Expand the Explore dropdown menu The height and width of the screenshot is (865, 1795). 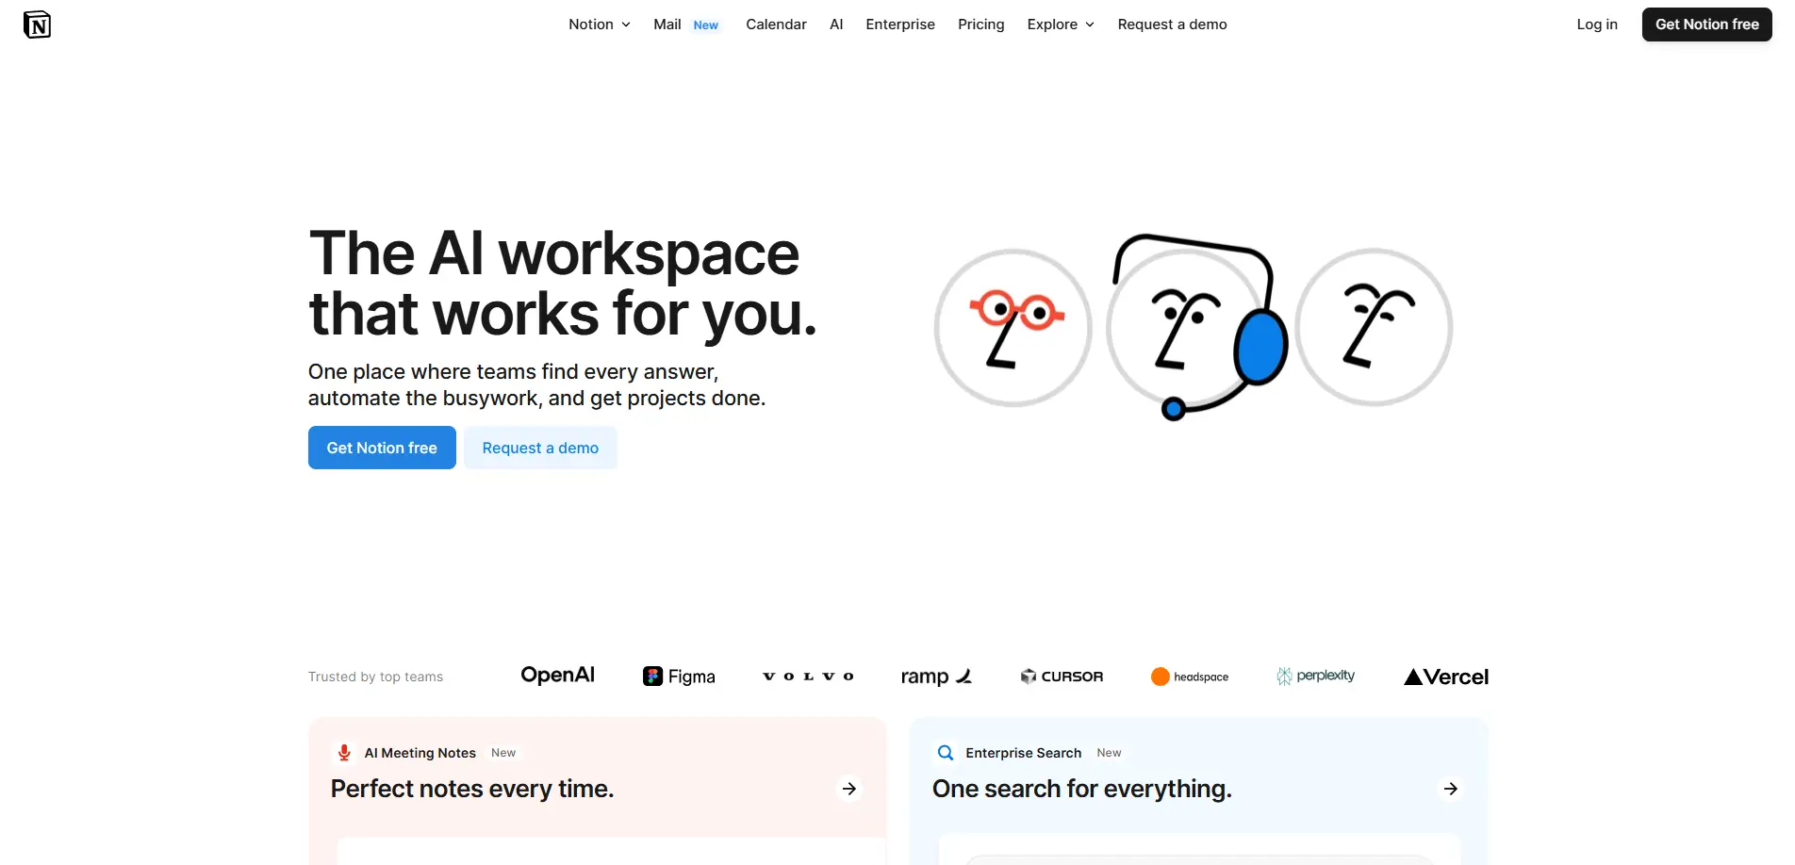[x=1061, y=24]
